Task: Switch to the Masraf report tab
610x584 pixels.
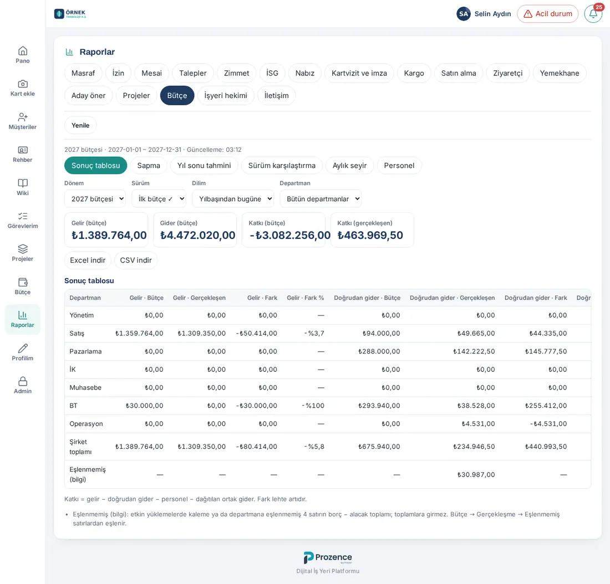Action: [x=83, y=73]
